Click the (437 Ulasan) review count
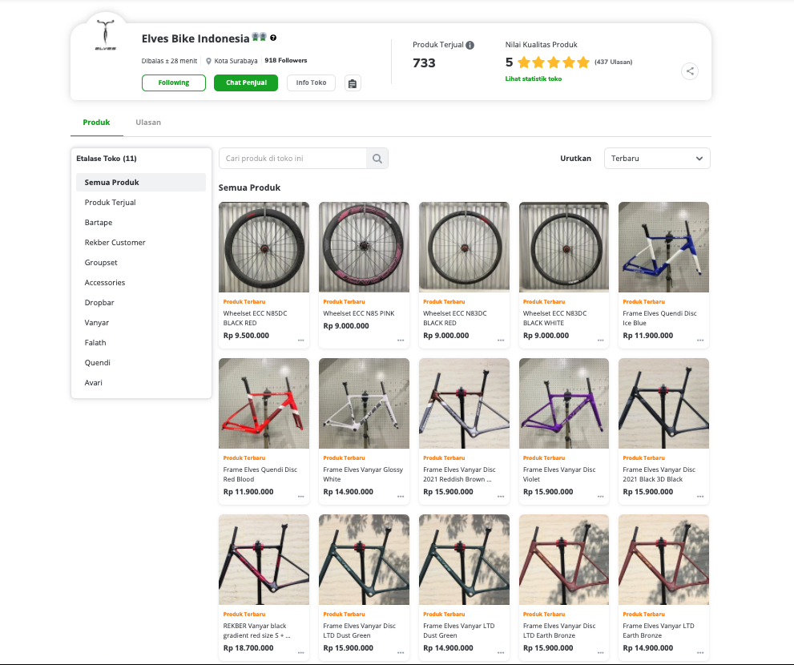794x665 pixels. (x=613, y=62)
